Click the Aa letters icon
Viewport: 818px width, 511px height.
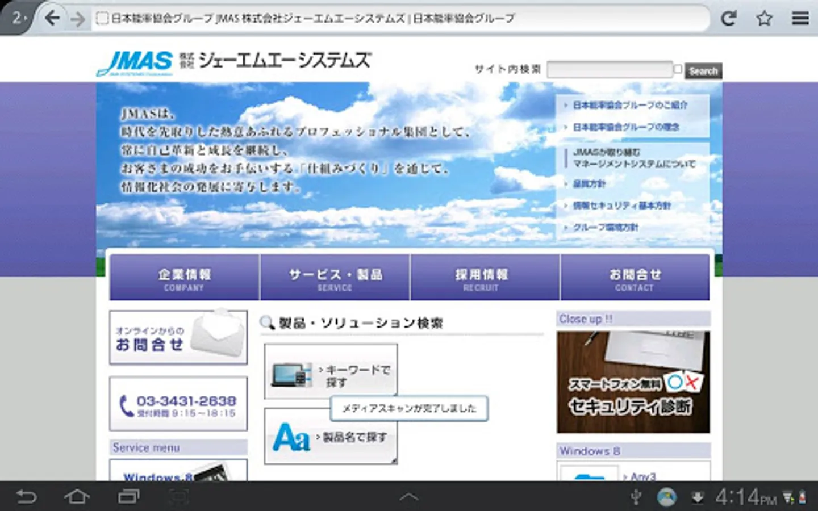pyautogui.click(x=291, y=438)
